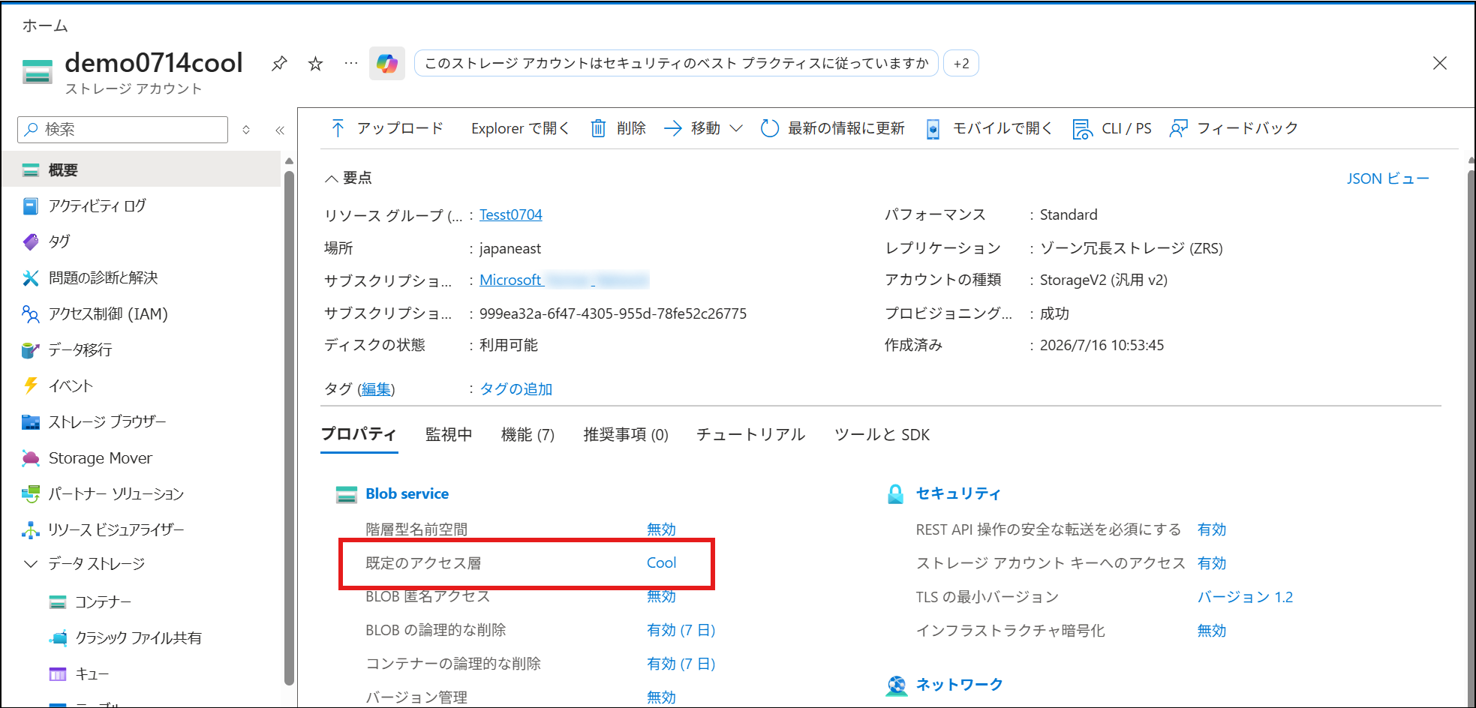This screenshot has width=1476, height=708.
Task: Show the +2 more Copilot suggestions
Action: (x=961, y=64)
